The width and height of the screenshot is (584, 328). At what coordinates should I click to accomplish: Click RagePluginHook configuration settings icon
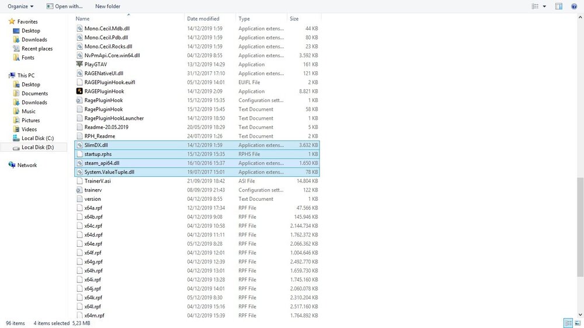click(79, 100)
